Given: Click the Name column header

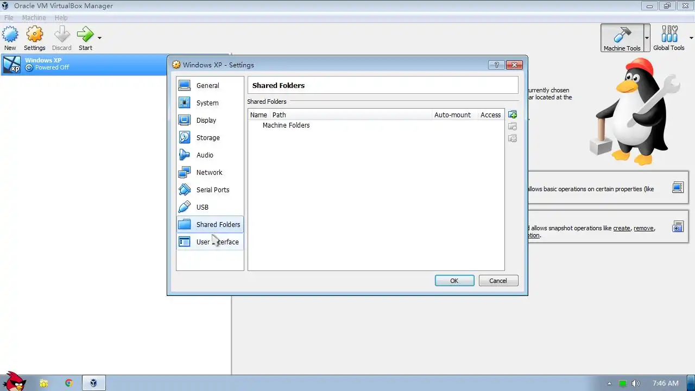Looking at the screenshot, I should [x=258, y=115].
